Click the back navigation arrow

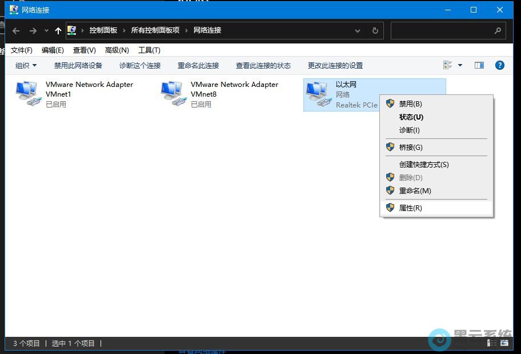click(x=16, y=31)
